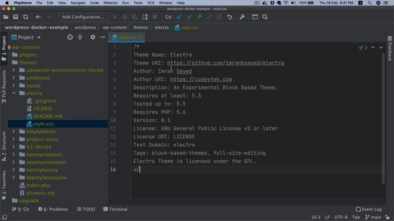The image size is (394, 221).
Task: Click UTF-8 encoding in status bar
Action: [x=340, y=217]
